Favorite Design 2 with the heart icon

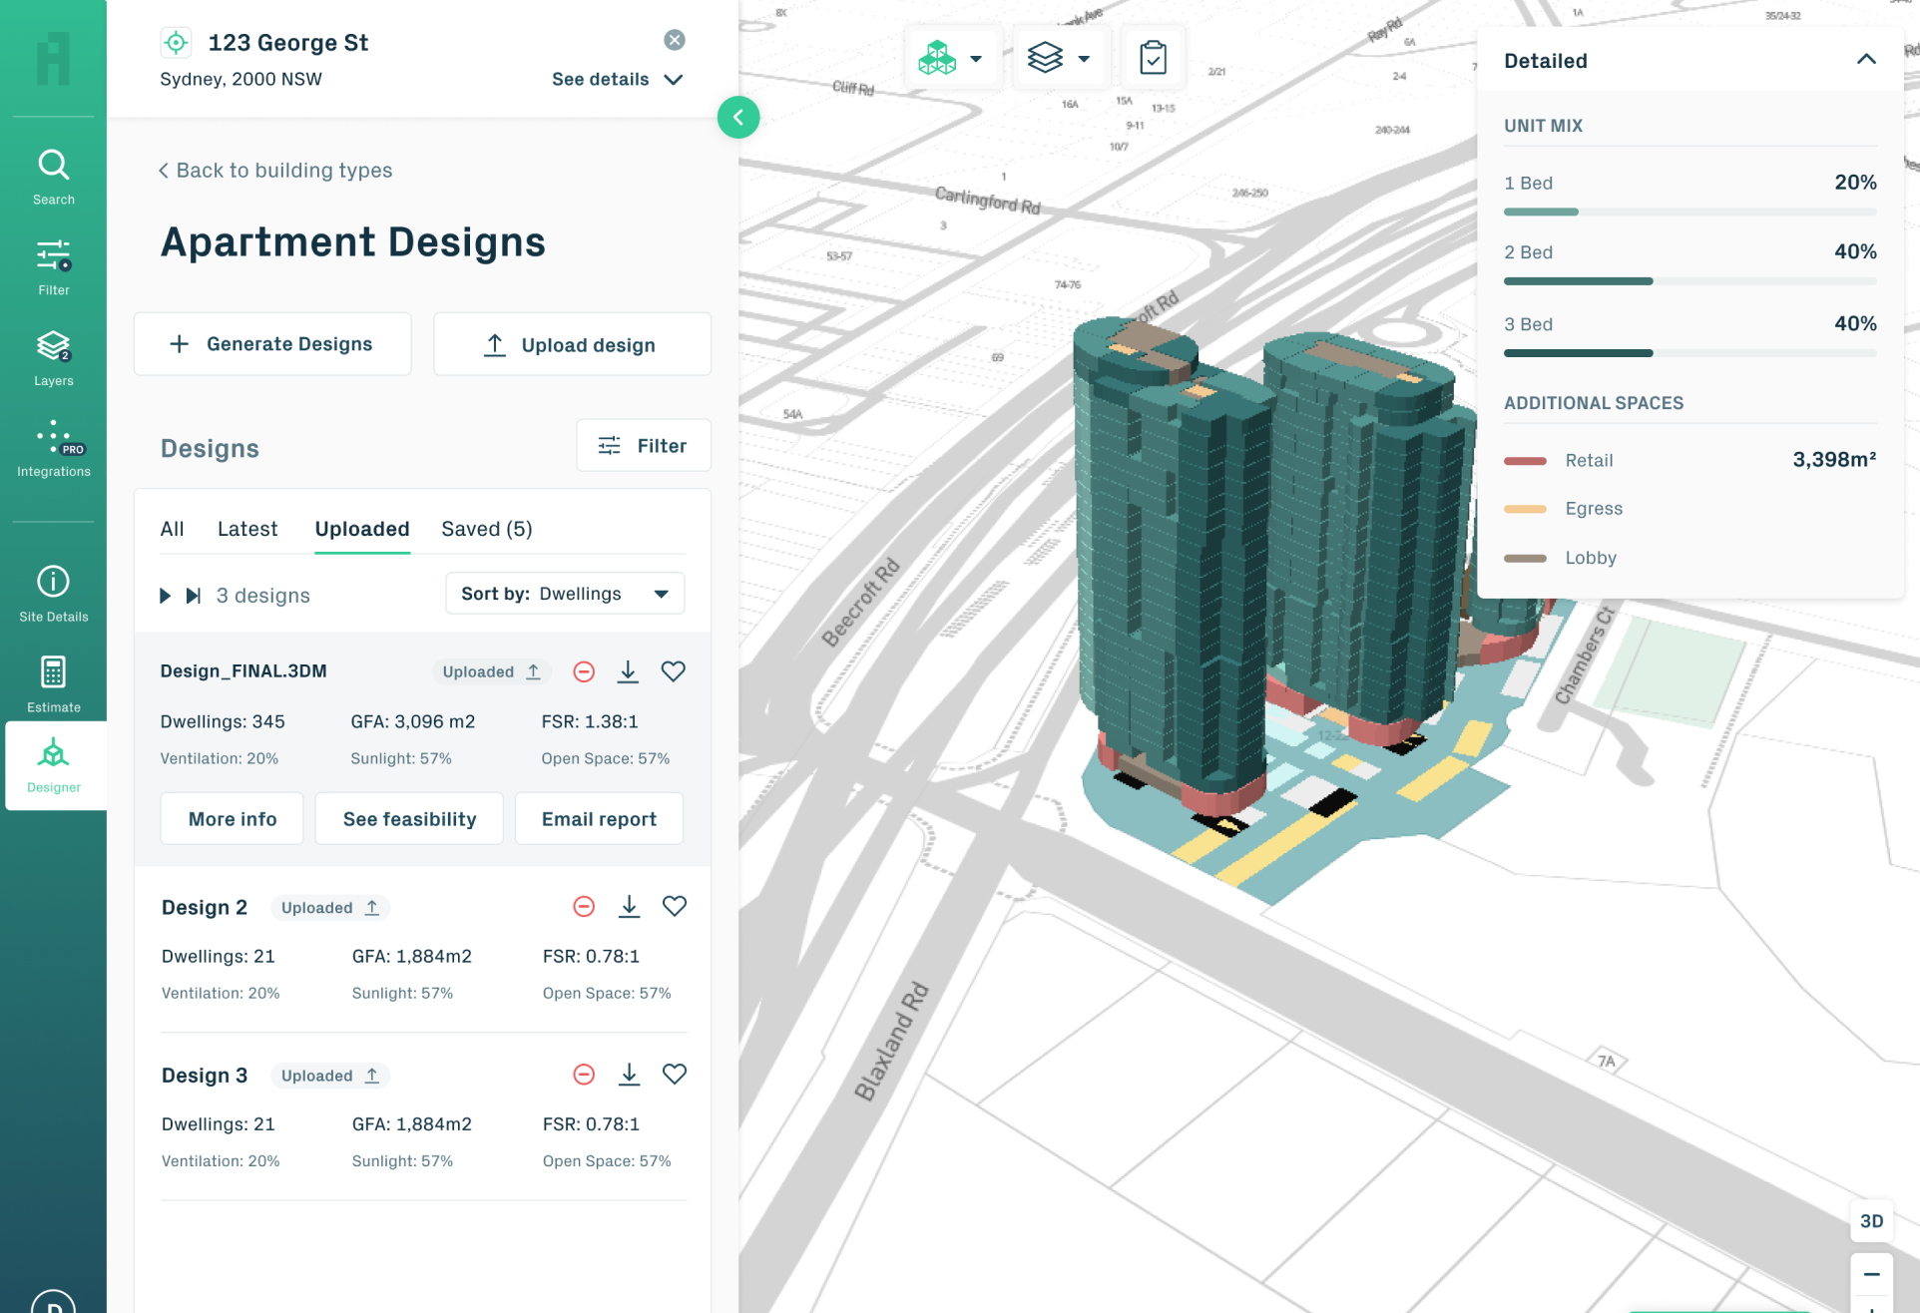(675, 906)
